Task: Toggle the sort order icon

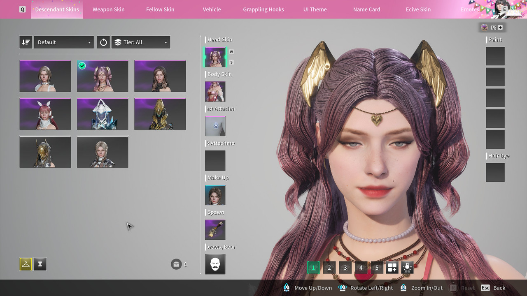Action: [x=26, y=42]
